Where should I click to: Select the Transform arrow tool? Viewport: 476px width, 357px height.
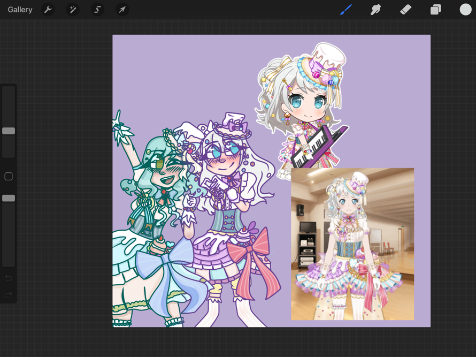(x=122, y=9)
